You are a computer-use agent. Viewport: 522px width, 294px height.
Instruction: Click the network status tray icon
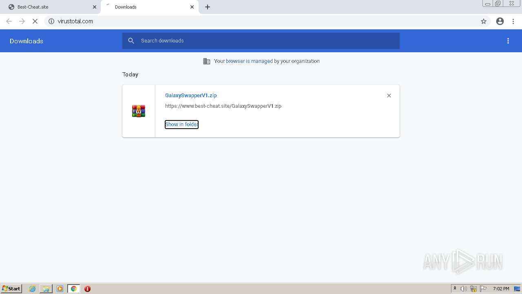pos(473,289)
